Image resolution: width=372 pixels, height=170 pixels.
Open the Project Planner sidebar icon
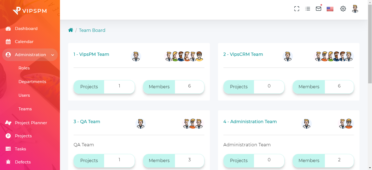tap(8, 123)
